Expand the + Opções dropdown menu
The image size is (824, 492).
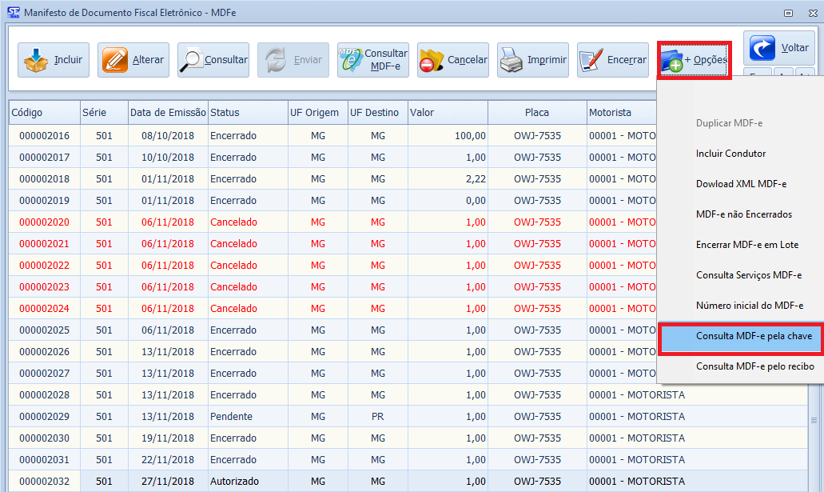click(x=694, y=61)
